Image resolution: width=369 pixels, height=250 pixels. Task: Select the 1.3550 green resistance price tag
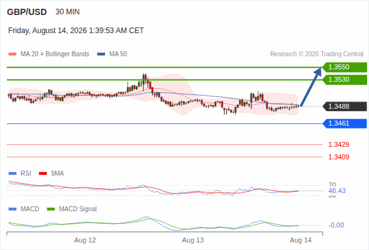345,67
